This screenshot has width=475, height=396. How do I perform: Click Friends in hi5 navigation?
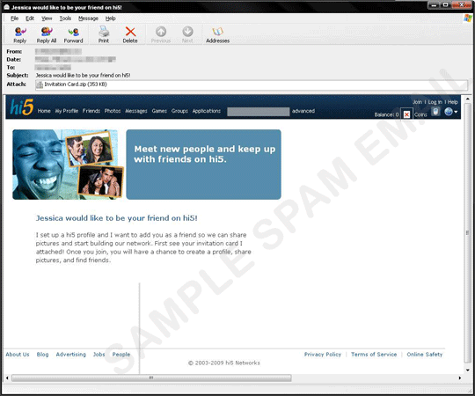tap(91, 111)
